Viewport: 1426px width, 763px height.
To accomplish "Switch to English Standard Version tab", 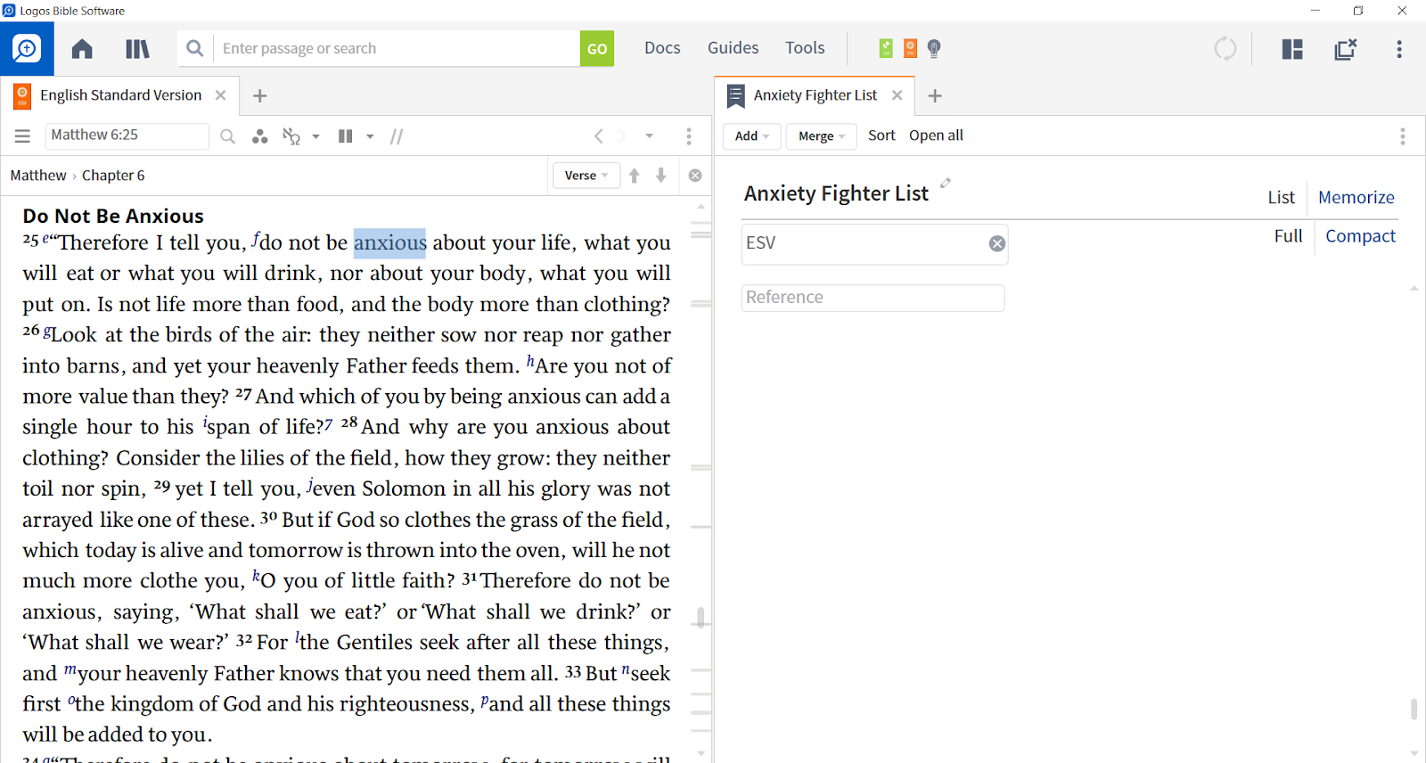I will click(120, 95).
